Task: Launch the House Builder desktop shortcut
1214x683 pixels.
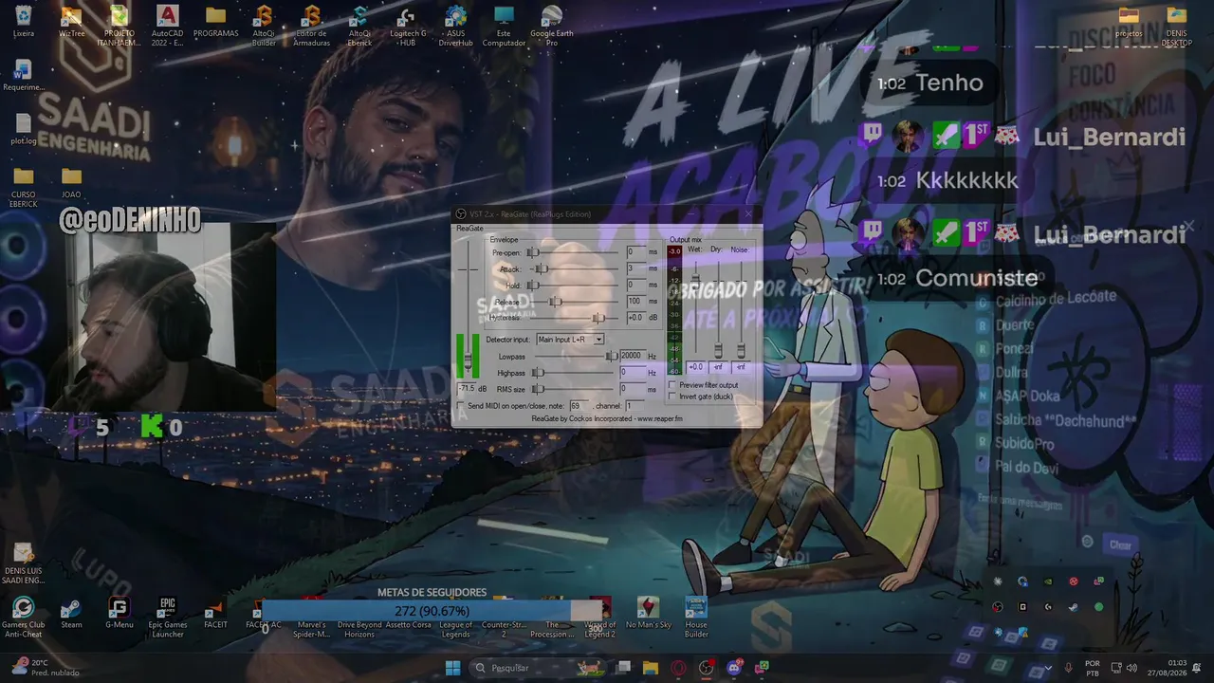Action: tap(696, 617)
